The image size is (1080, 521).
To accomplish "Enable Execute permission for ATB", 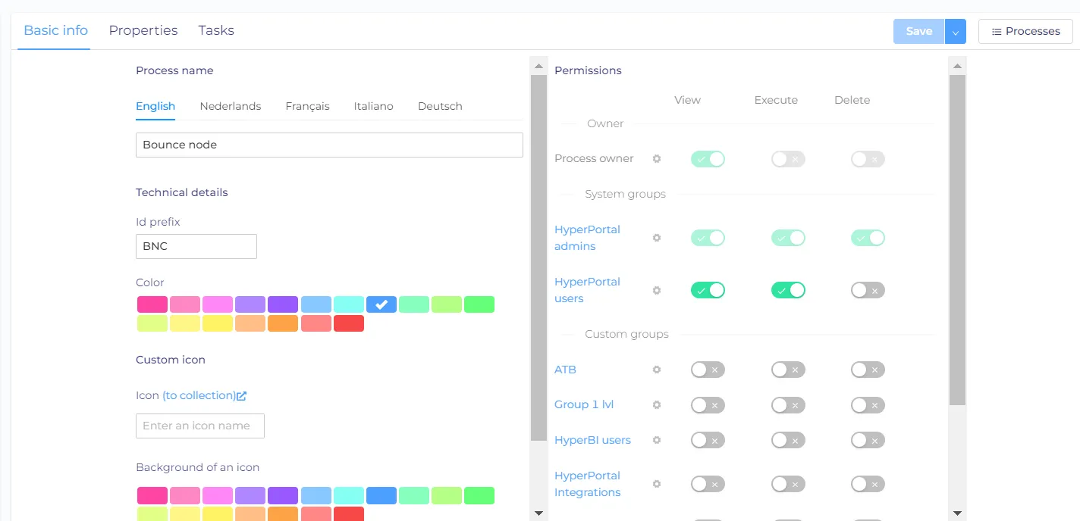I will click(x=788, y=370).
